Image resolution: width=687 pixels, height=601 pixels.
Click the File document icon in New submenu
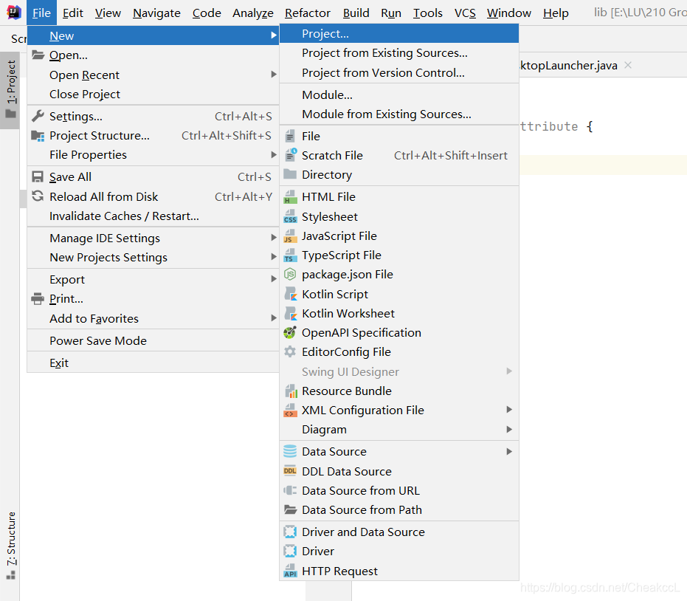pos(289,137)
